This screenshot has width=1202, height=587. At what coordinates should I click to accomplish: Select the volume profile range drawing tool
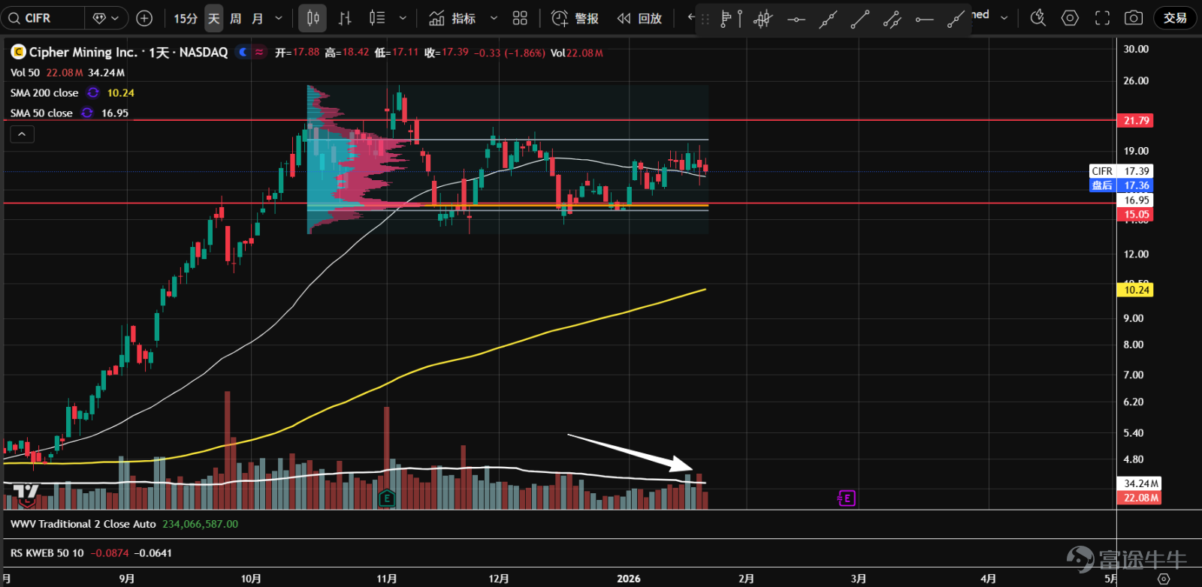click(x=730, y=20)
